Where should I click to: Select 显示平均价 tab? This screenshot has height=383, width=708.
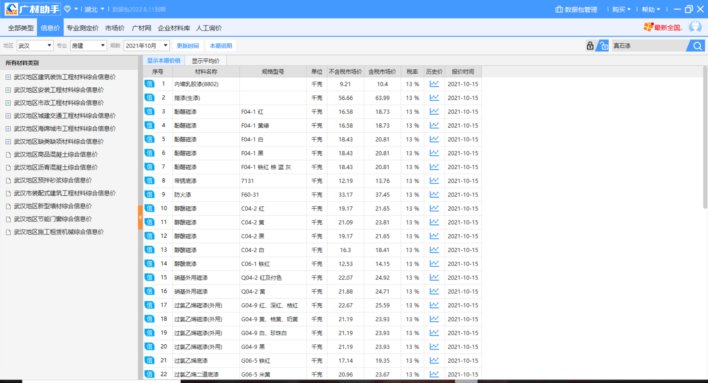(x=205, y=61)
